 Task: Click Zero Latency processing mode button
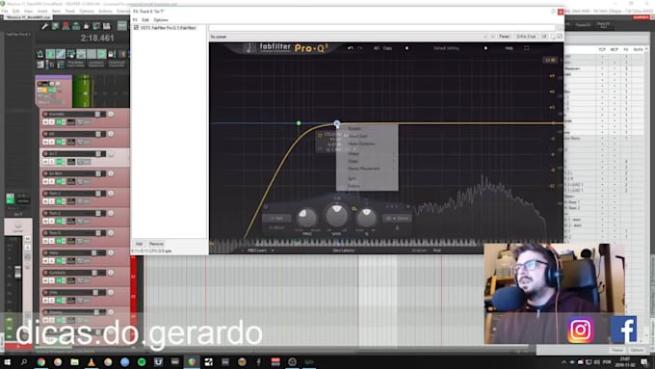coord(344,250)
